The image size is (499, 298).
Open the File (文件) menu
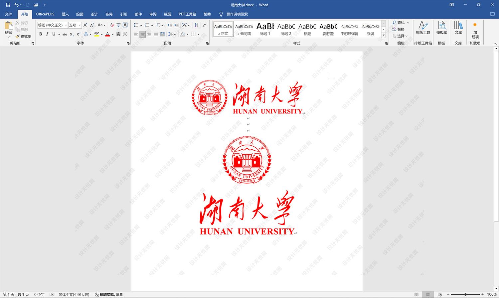(x=9, y=14)
